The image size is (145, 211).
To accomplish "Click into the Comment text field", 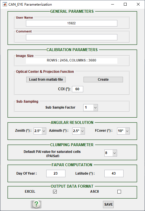I will click(72, 37).
